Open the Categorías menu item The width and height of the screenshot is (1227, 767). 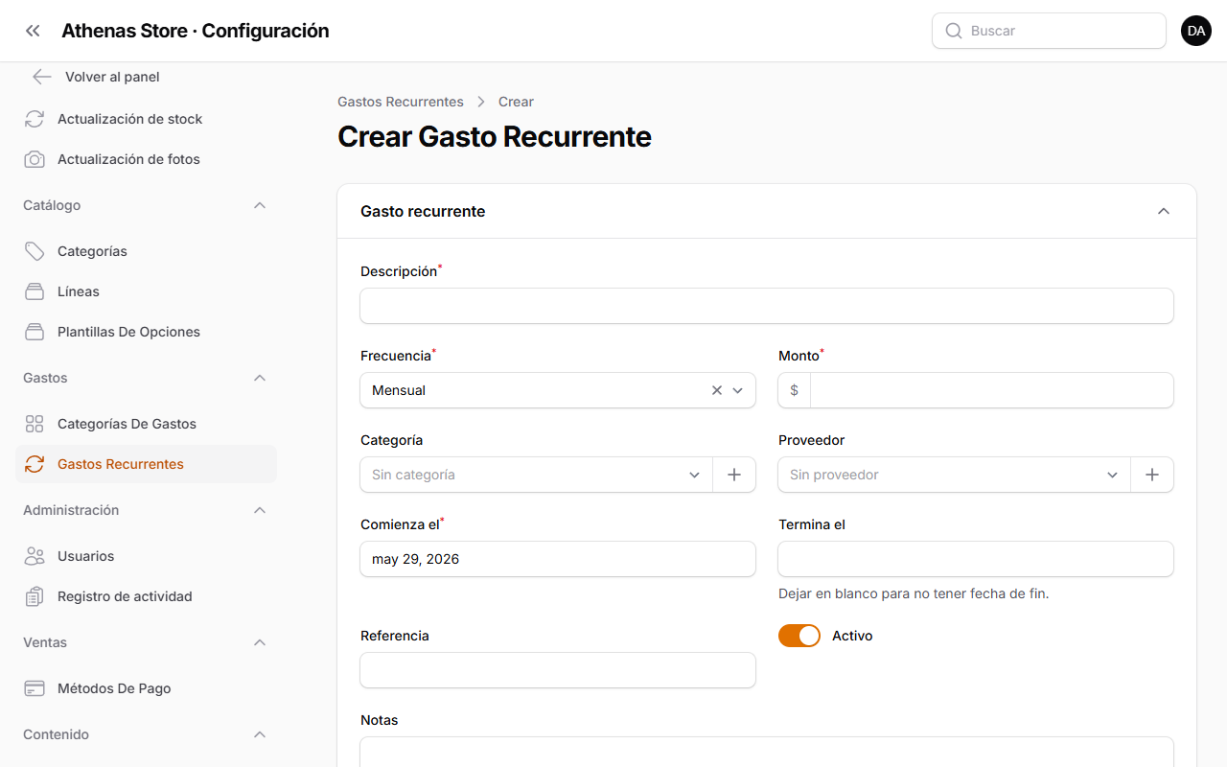tap(146, 251)
